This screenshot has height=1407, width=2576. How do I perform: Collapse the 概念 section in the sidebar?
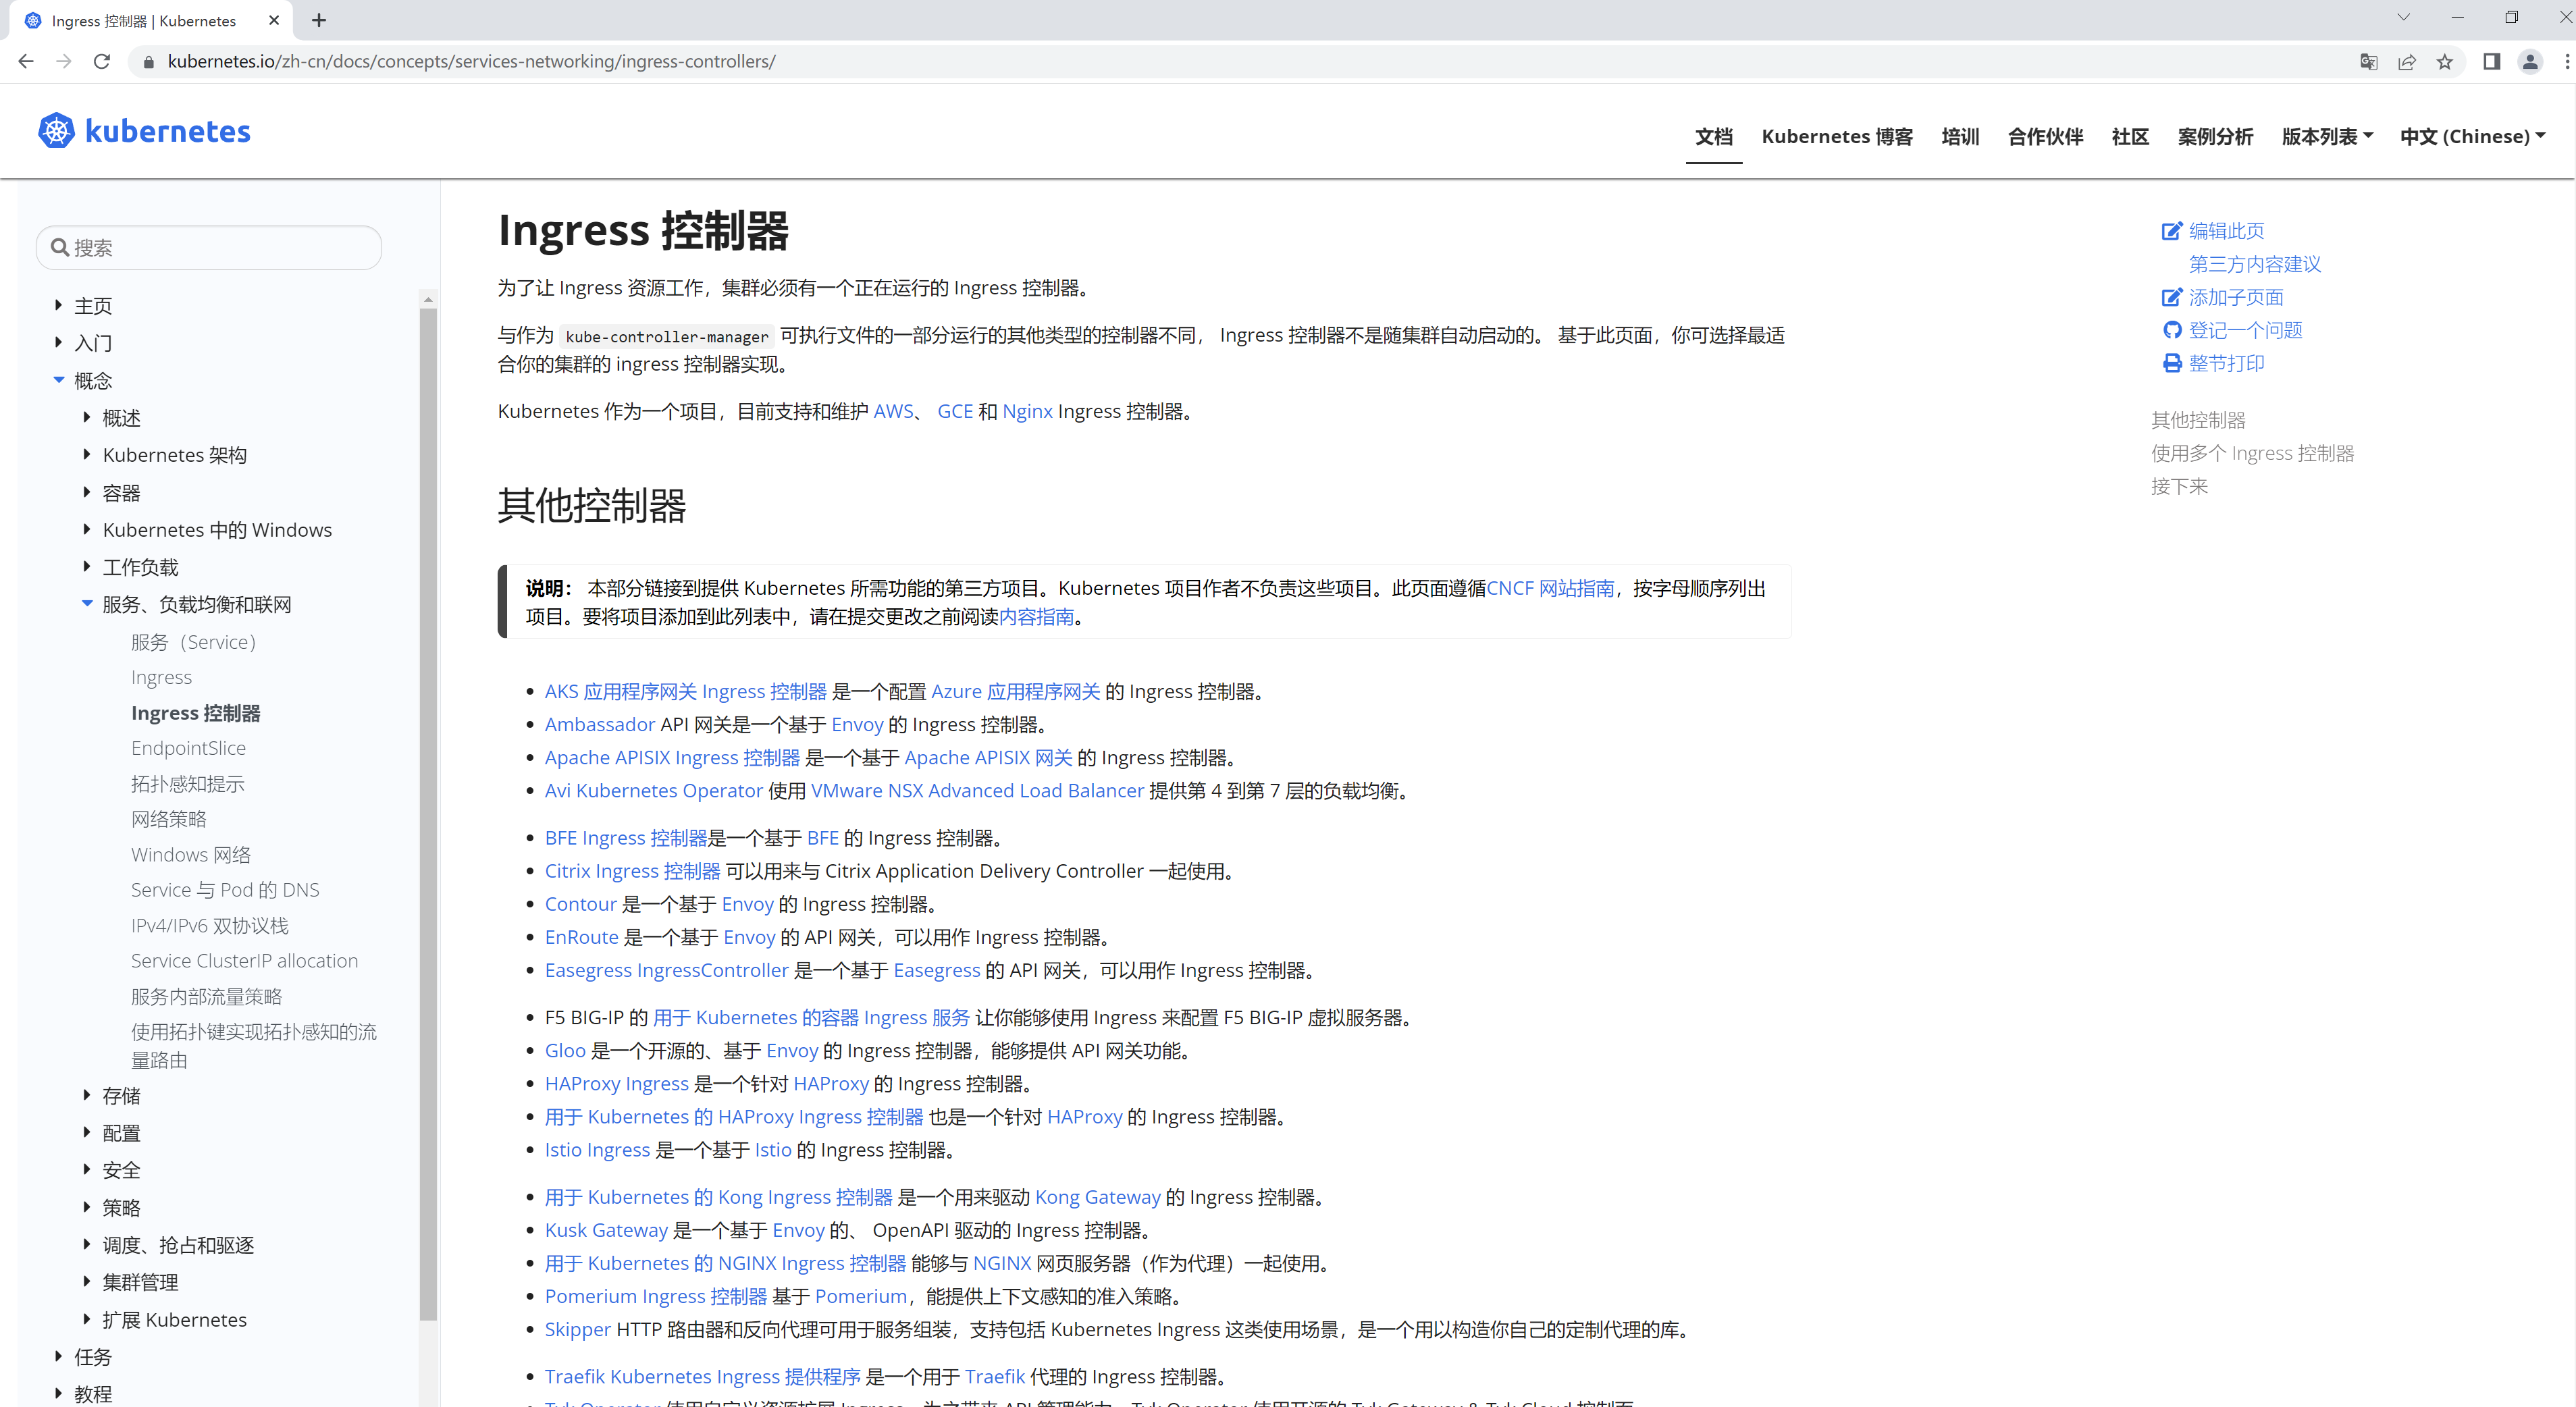click(59, 380)
